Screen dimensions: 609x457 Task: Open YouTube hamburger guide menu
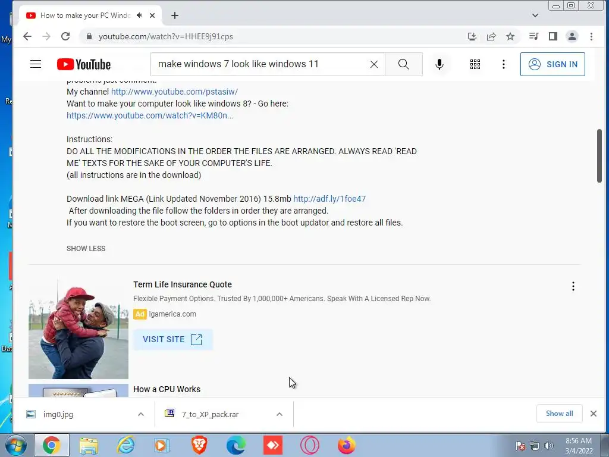(36, 64)
